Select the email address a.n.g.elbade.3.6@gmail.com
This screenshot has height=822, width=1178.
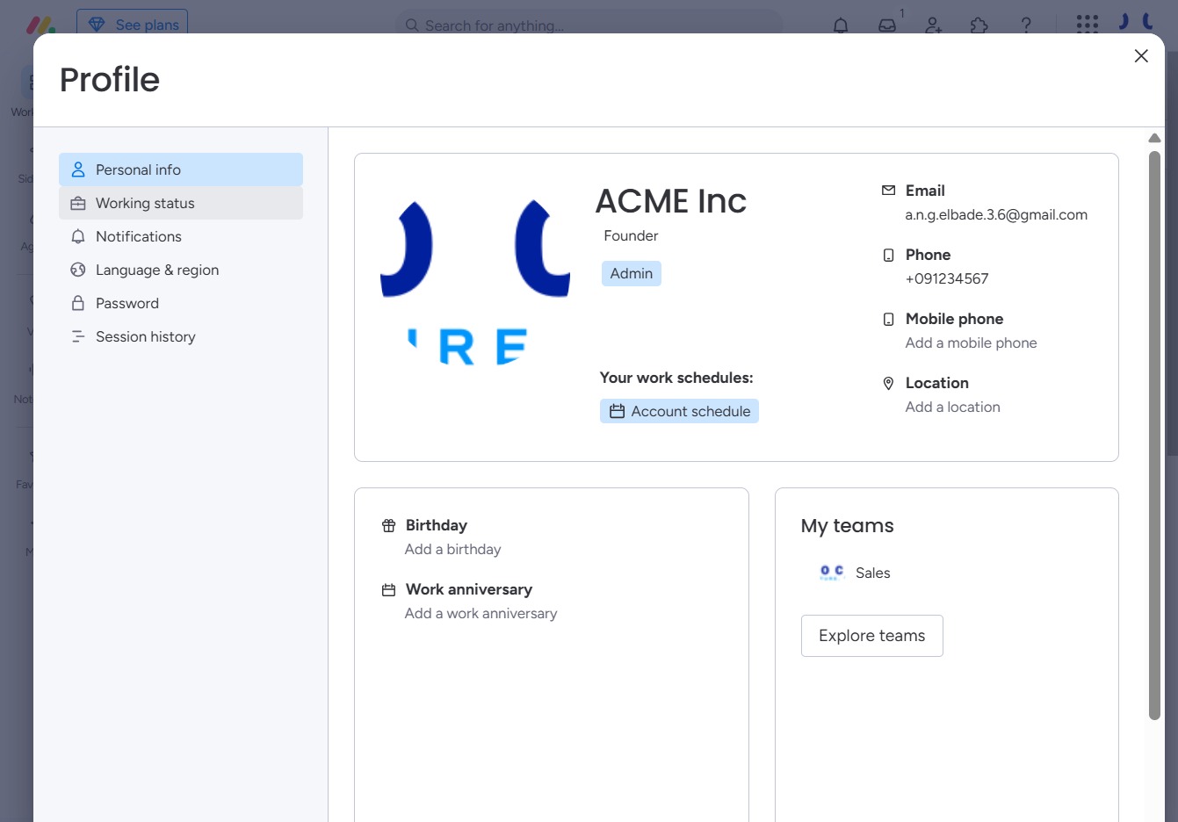996,214
